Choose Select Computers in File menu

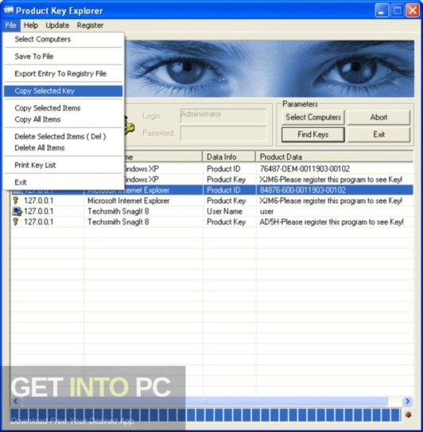[63, 39]
